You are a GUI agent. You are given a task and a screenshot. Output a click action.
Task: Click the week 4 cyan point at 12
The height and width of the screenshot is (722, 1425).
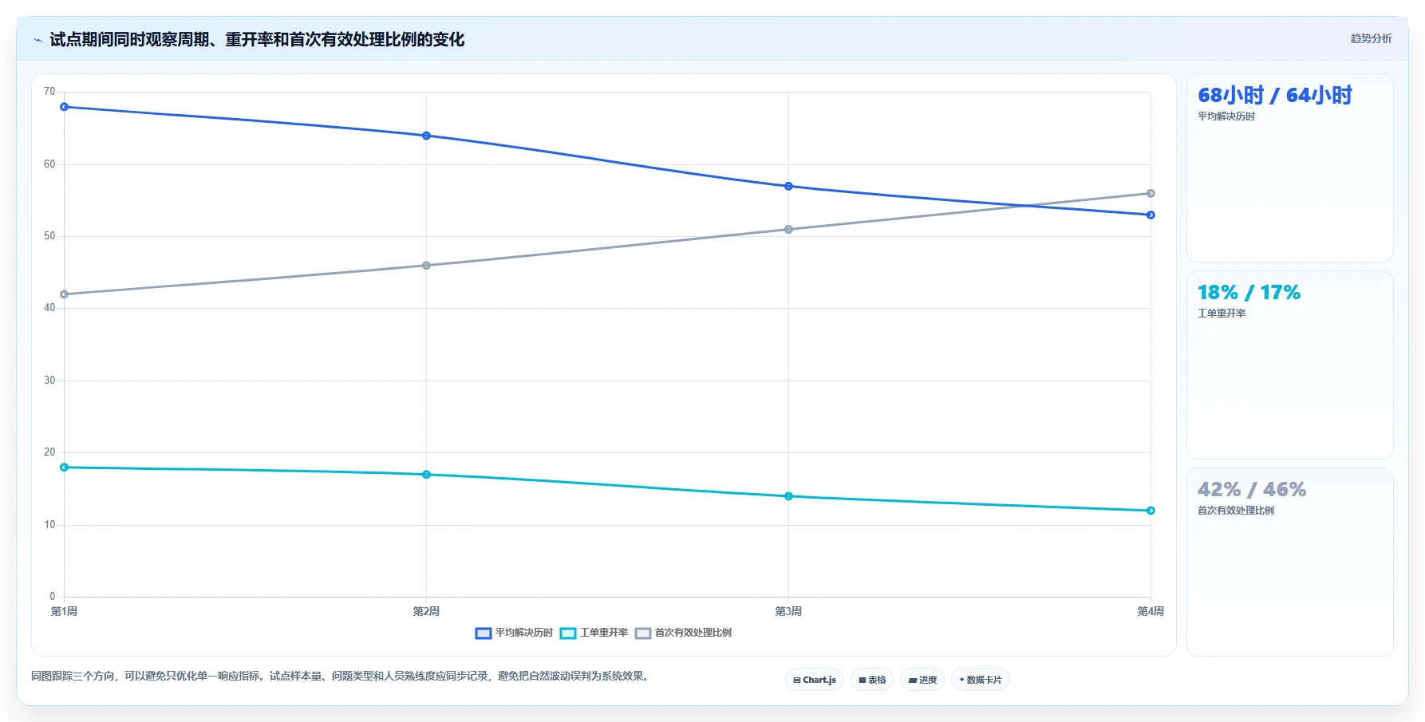click(1151, 511)
